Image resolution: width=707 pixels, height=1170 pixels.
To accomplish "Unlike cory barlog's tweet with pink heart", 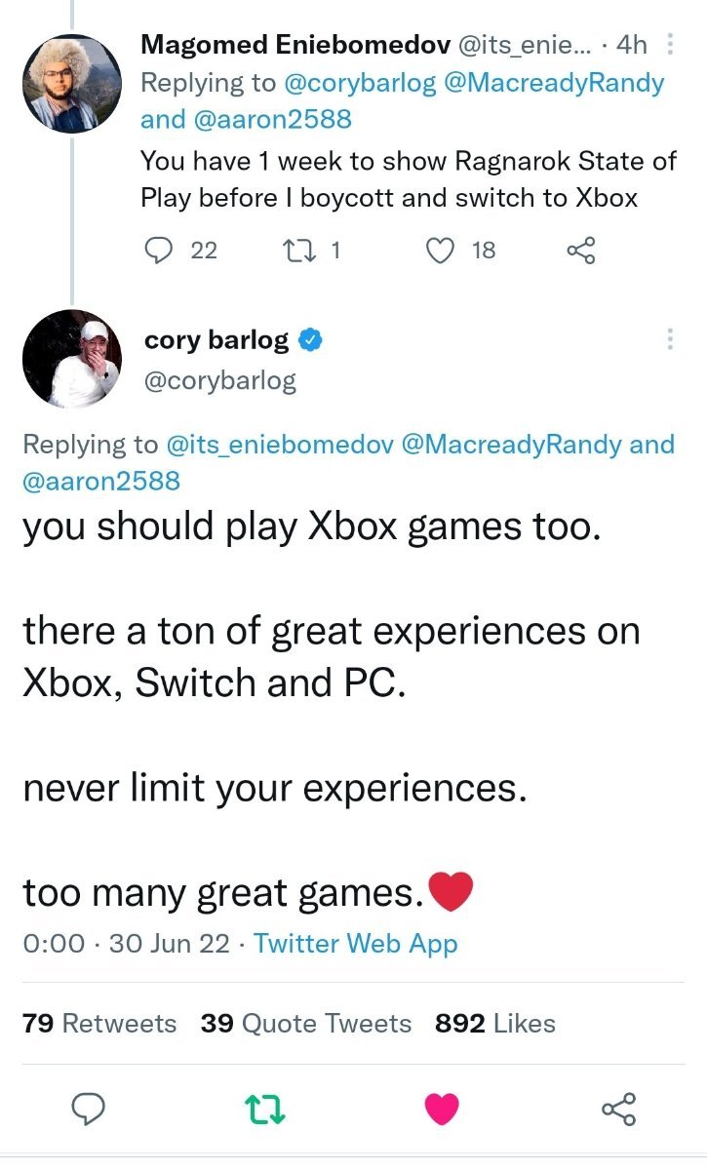I will (442, 1109).
